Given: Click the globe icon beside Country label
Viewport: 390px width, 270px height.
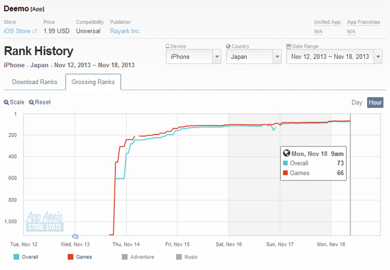Looking at the screenshot, I should click(228, 46).
